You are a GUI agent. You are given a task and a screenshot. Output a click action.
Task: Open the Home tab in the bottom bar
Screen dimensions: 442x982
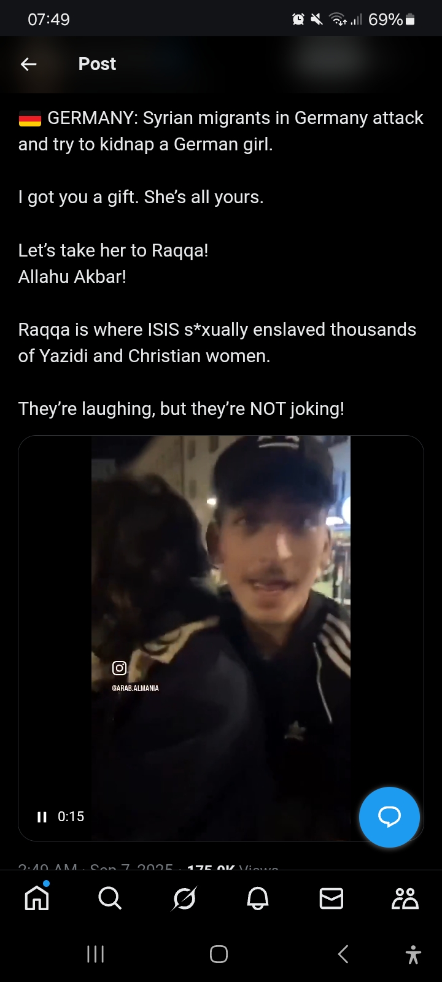pyautogui.click(x=37, y=897)
